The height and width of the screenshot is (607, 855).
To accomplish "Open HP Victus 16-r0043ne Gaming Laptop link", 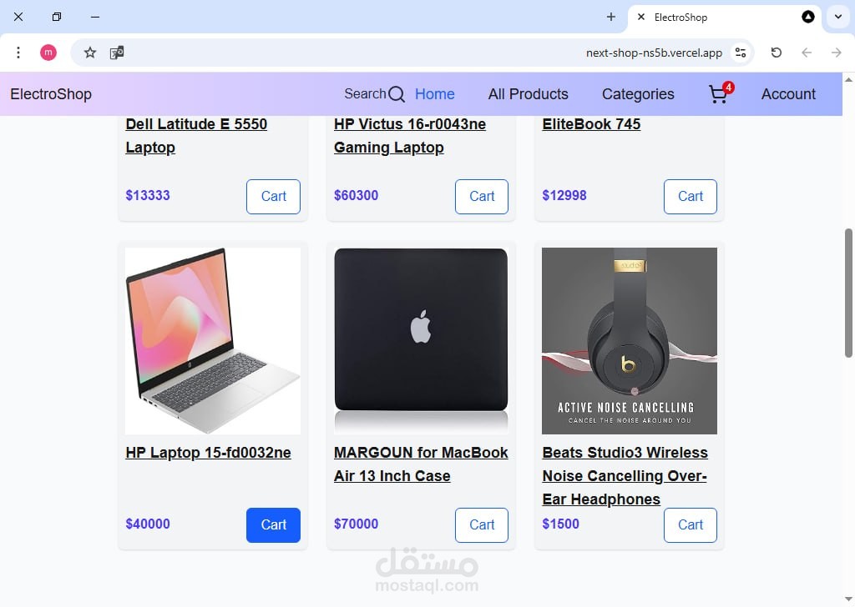I will 409,136.
